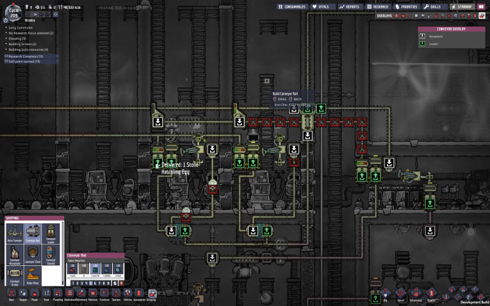Open the Ventilation build category
The image size is (490, 306).
(x=70, y=293)
